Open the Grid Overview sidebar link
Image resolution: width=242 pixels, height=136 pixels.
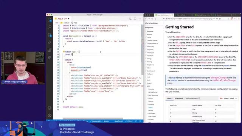tap(151, 89)
